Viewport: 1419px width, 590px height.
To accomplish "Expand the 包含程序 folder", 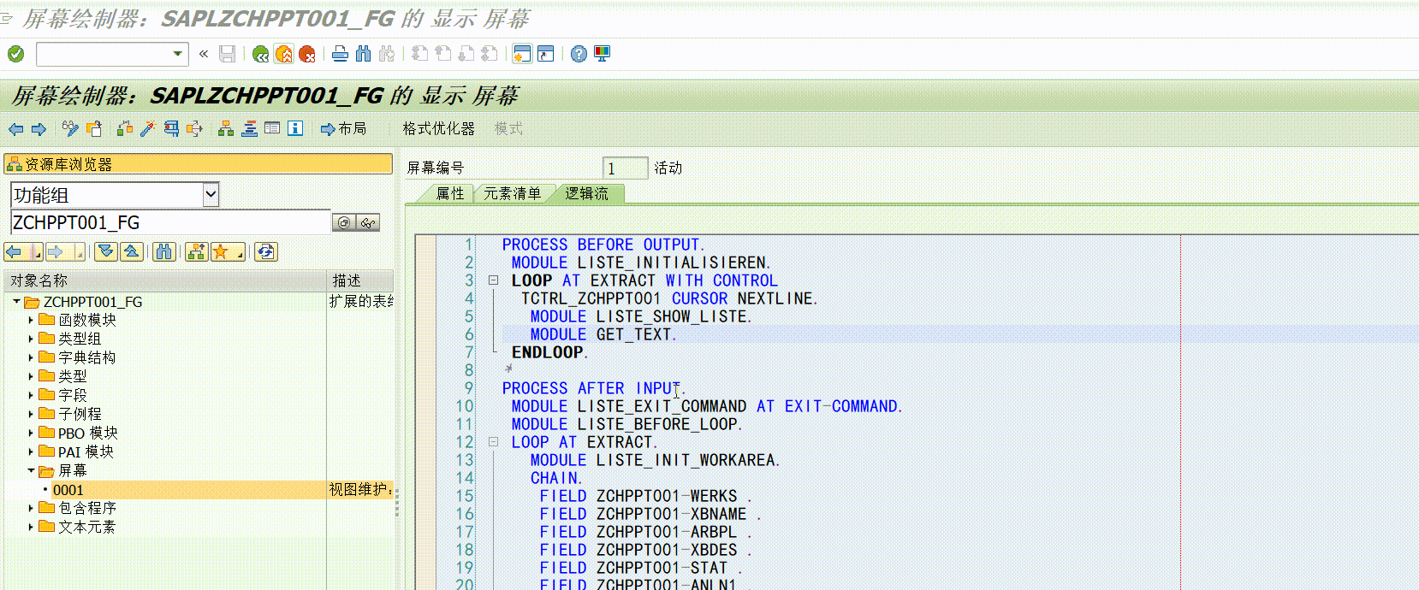I will coord(31,509).
